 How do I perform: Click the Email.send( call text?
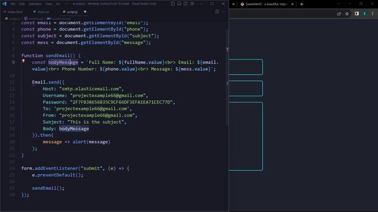(48, 82)
